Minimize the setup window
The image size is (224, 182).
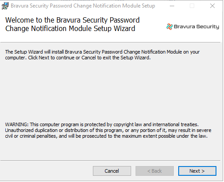tap(172, 6)
